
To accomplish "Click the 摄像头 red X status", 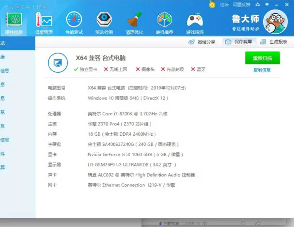I will [x=145, y=69].
